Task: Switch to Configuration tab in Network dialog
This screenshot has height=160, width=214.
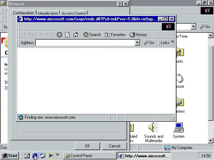Action: click(23, 13)
